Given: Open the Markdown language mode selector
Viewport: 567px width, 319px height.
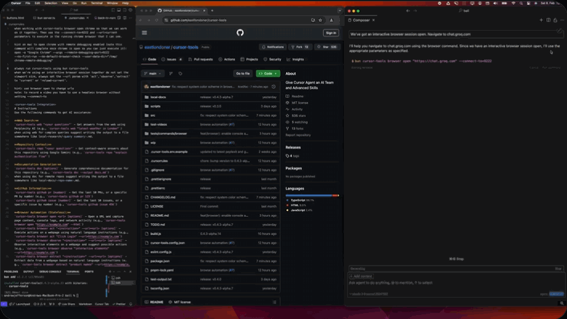Looking at the screenshot, I should pyautogui.click(x=85, y=304).
